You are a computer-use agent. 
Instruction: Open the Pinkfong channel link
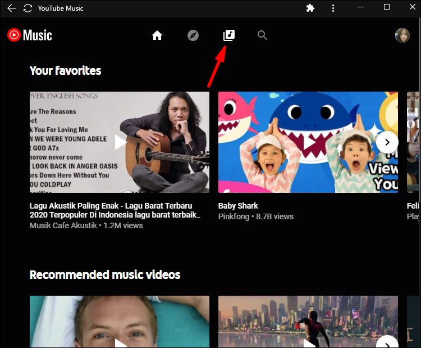pyautogui.click(x=234, y=216)
